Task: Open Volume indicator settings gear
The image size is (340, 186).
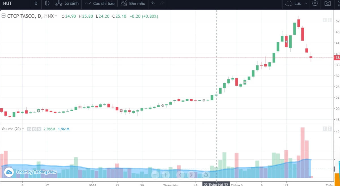Action: [34, 129]
